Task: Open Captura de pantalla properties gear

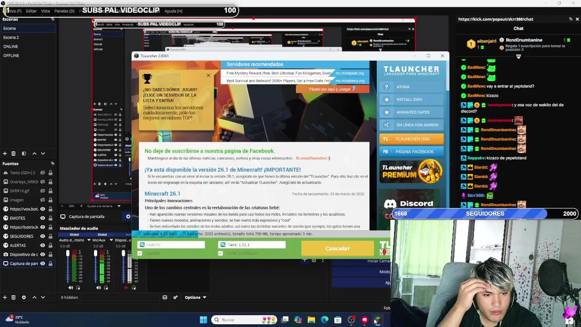Action: [x=128, y=217]
